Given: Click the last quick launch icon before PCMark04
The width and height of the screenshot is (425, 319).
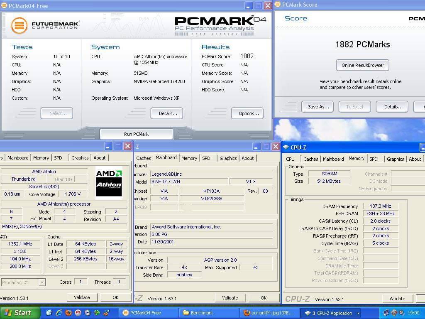Looking at the screenshot, I should point(106,313).
